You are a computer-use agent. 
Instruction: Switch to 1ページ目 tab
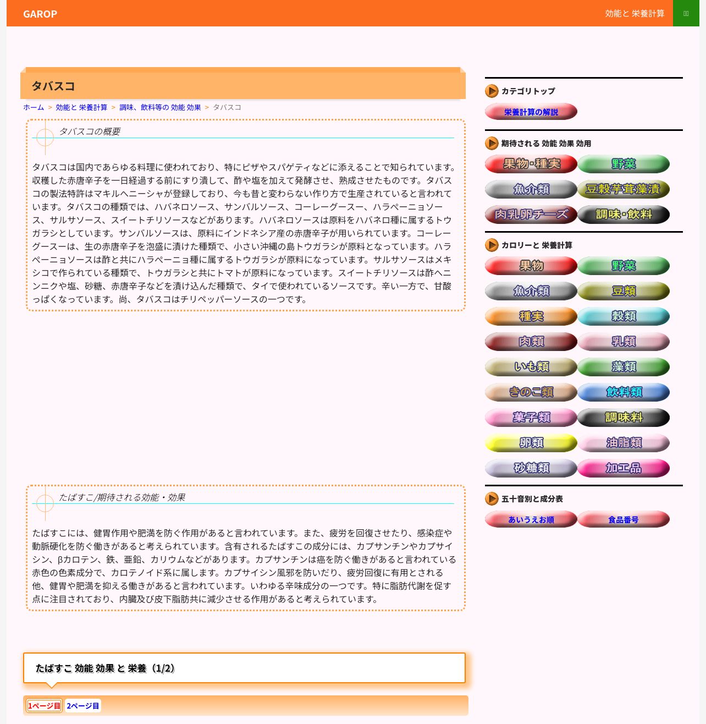44,706
